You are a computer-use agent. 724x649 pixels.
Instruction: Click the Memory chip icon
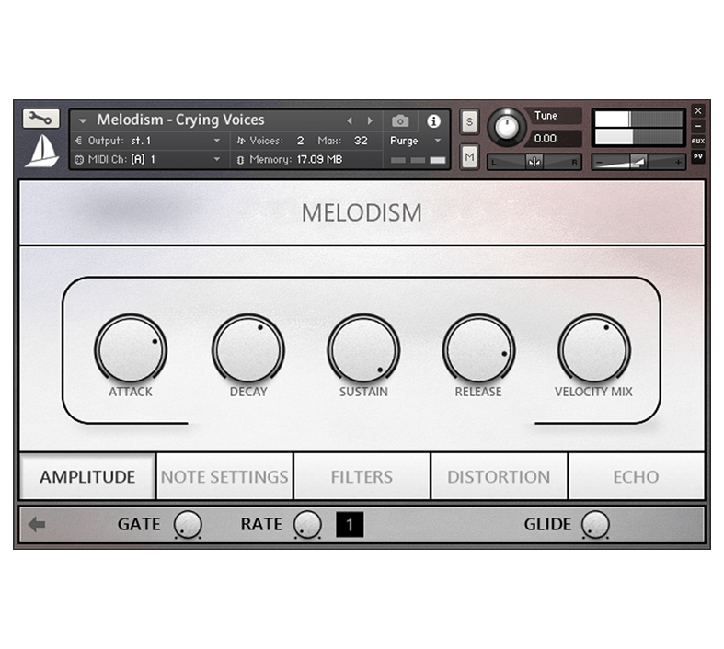[240, 160]
